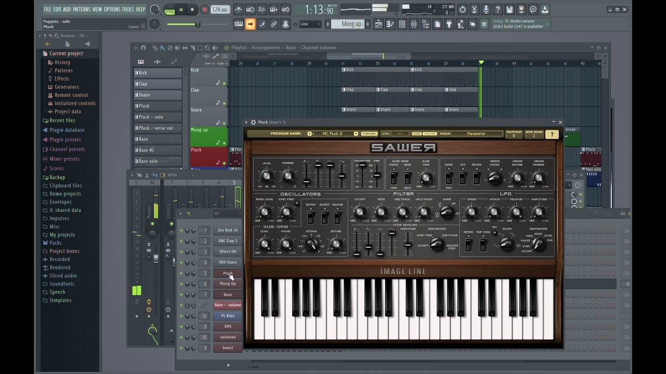Click the save project disk icon
The image size is (666, 374).
pos(509,9)
